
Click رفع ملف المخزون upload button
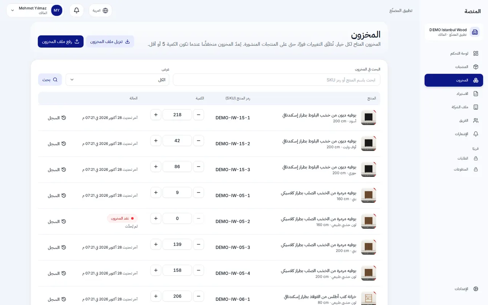61,42
